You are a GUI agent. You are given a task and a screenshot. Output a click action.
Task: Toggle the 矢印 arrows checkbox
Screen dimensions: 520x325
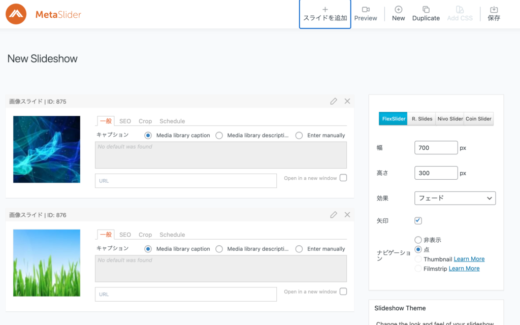[x=418, y=220]
